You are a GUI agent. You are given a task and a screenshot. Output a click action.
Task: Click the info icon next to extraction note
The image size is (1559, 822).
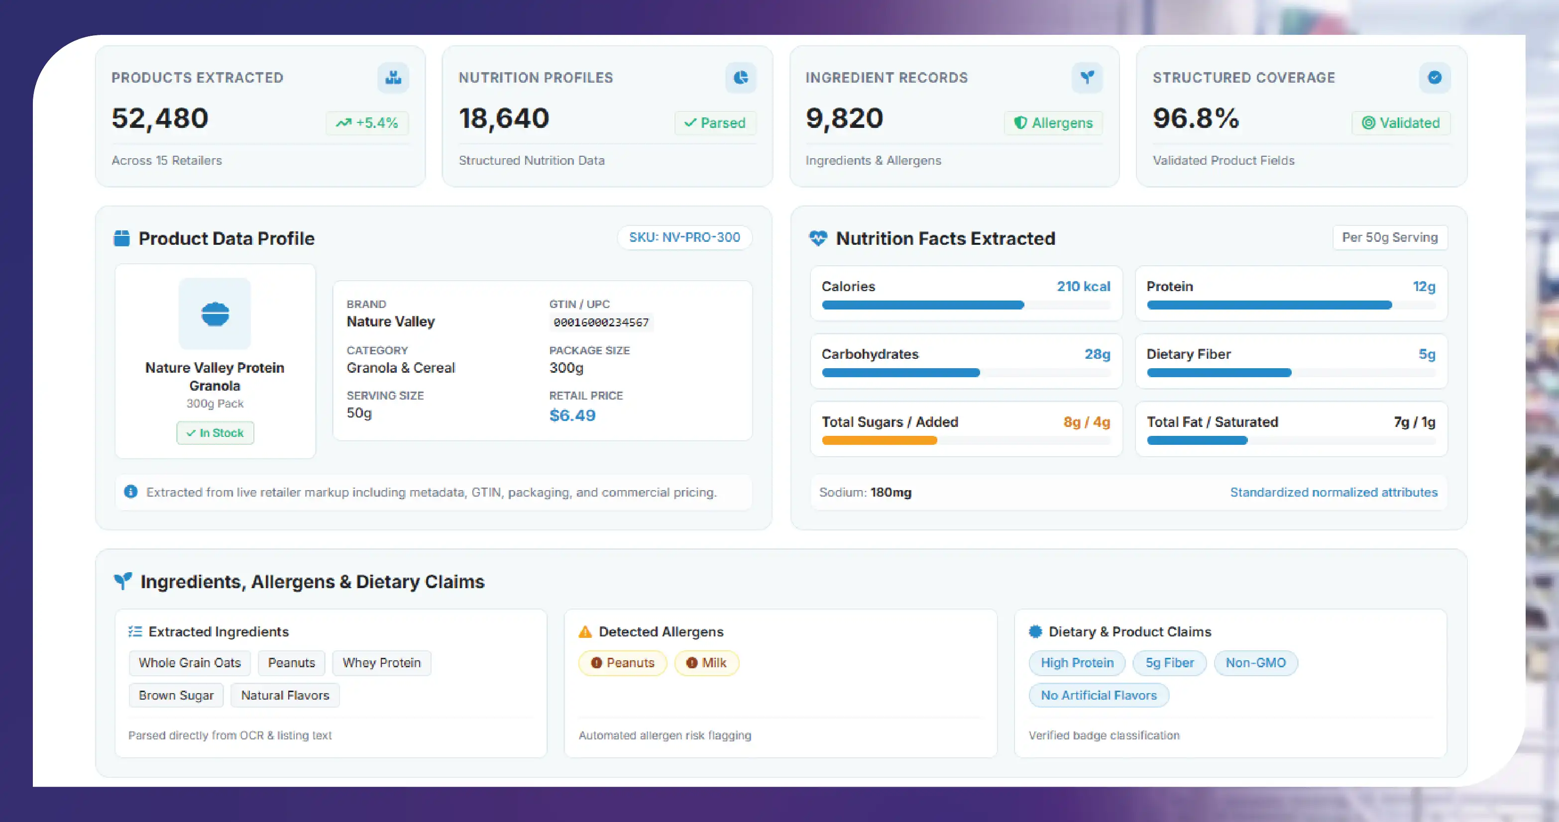tap(131, 492)
